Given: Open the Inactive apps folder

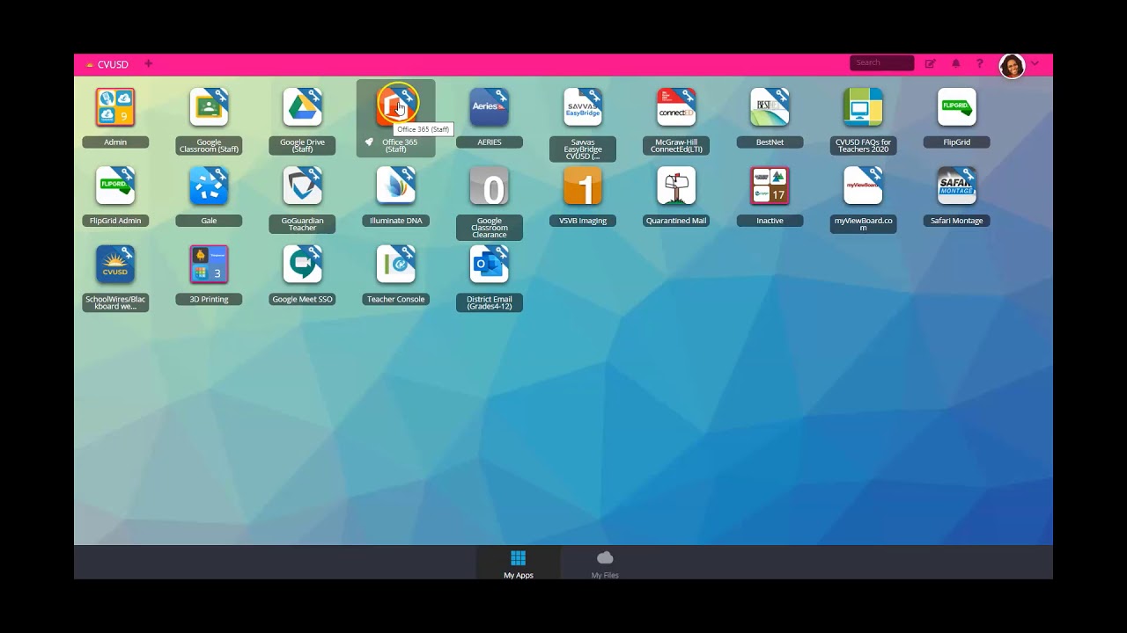Looking at the screenshot, I should click(770, 186).
